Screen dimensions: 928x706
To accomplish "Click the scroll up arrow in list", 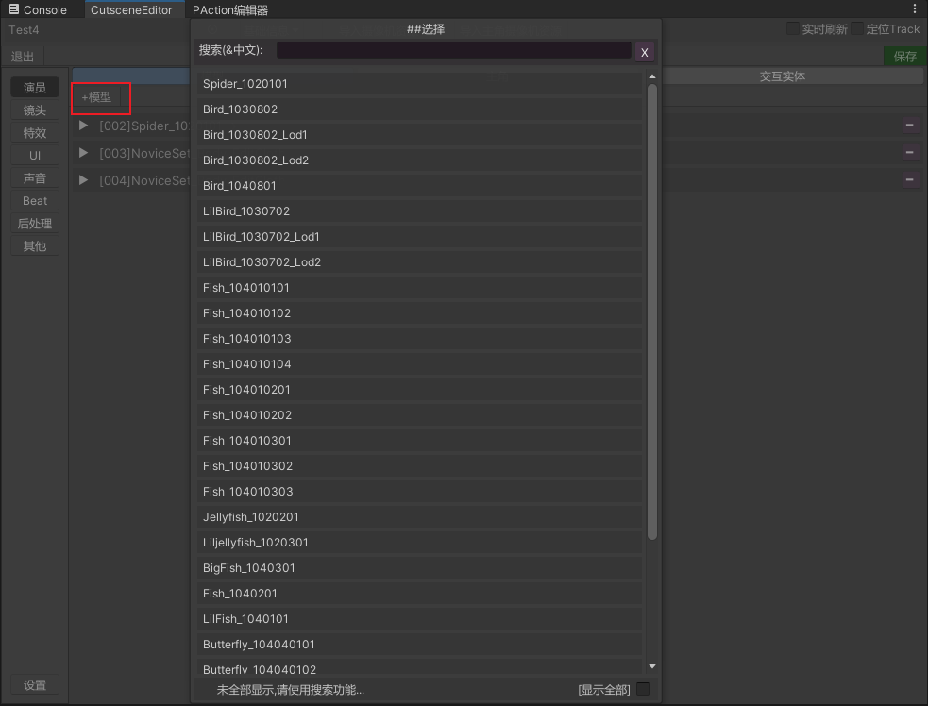I will 651,76.
